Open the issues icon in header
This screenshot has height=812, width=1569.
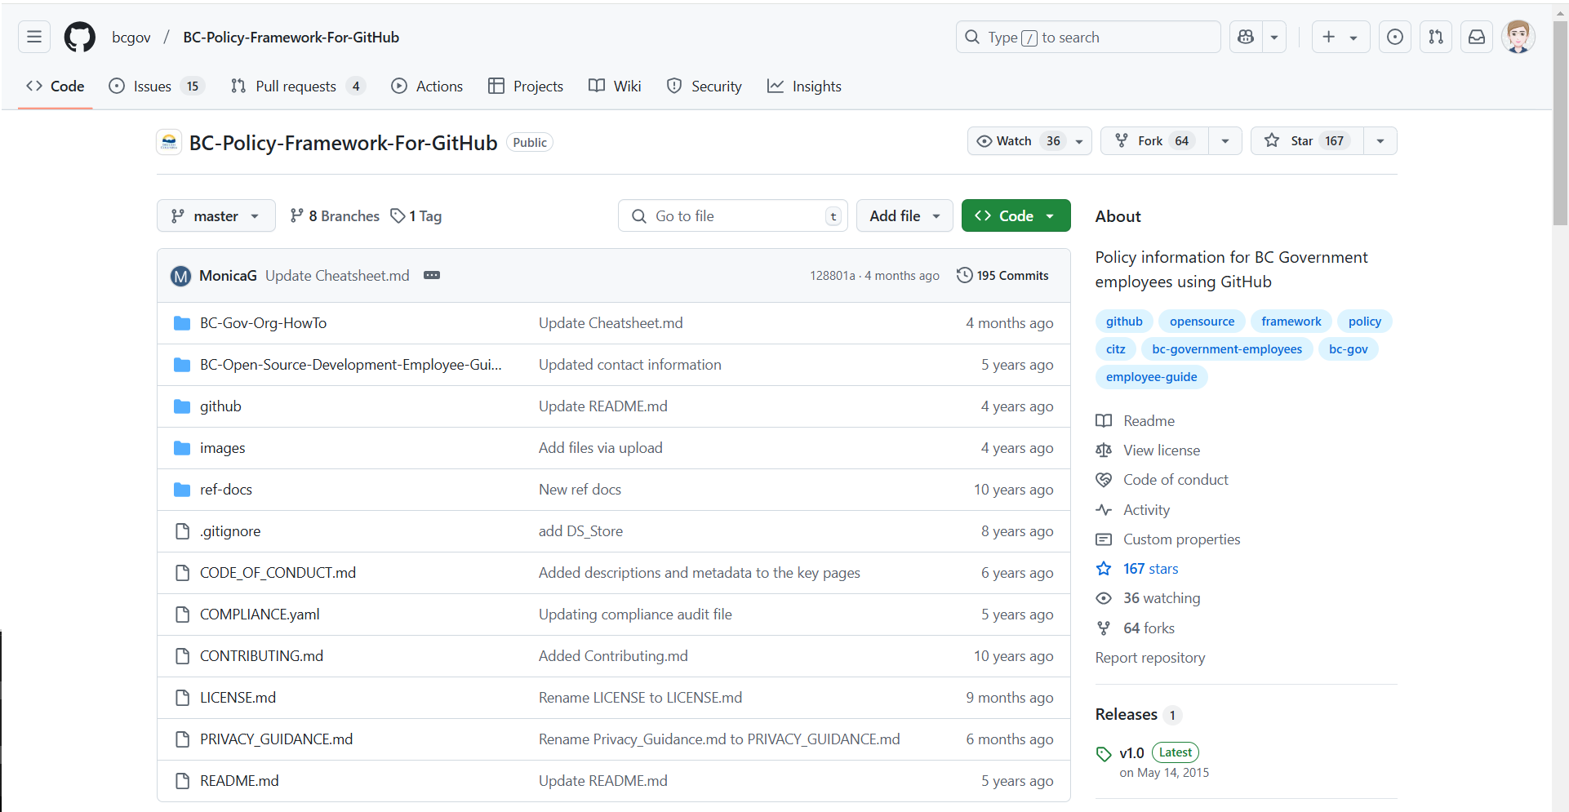1395,37
